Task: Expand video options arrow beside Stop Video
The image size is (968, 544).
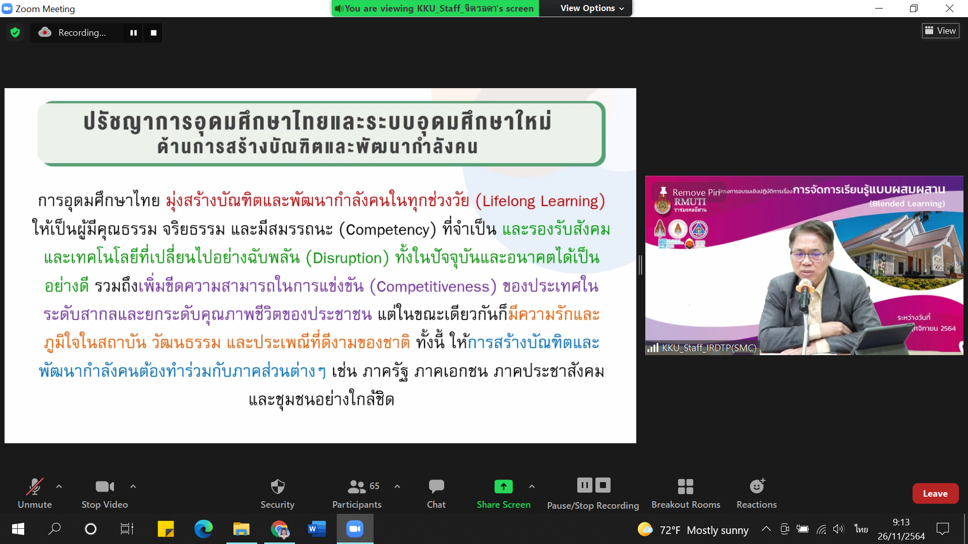Action: [133, 487]
